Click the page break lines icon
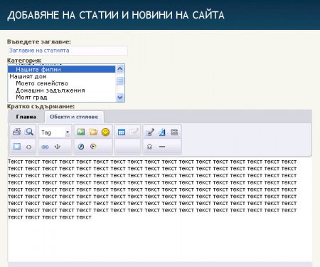Viewport: 320px width, 267px height. [174, 132]
